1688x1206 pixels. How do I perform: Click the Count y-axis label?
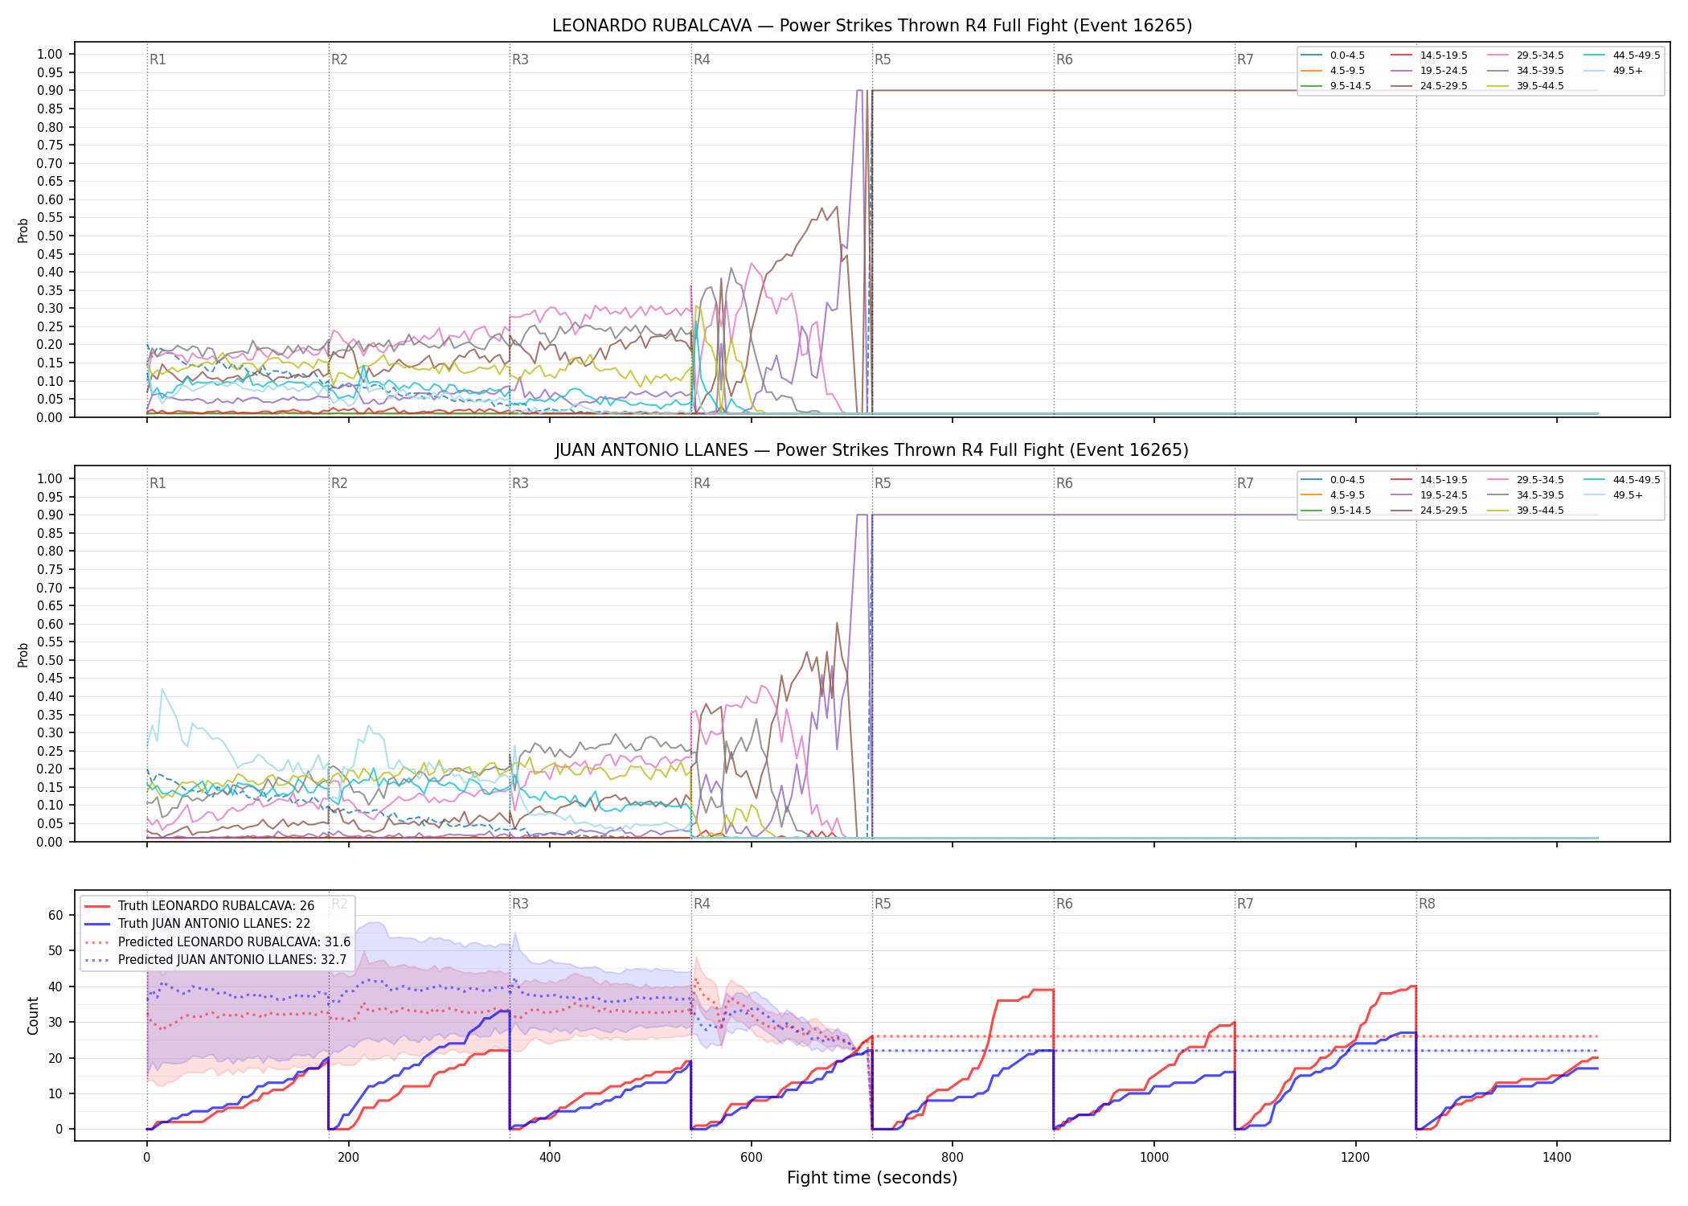[33, 1015]
